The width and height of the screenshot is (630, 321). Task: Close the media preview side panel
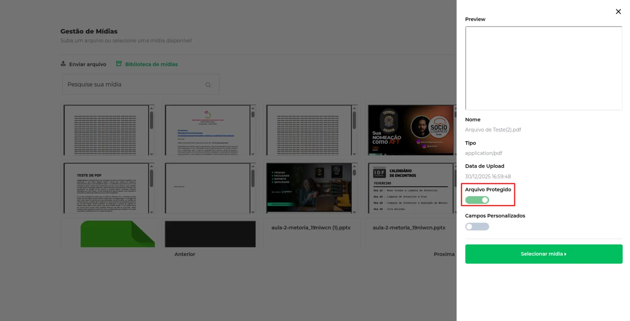pyautogui.click(x=618, y=12)
